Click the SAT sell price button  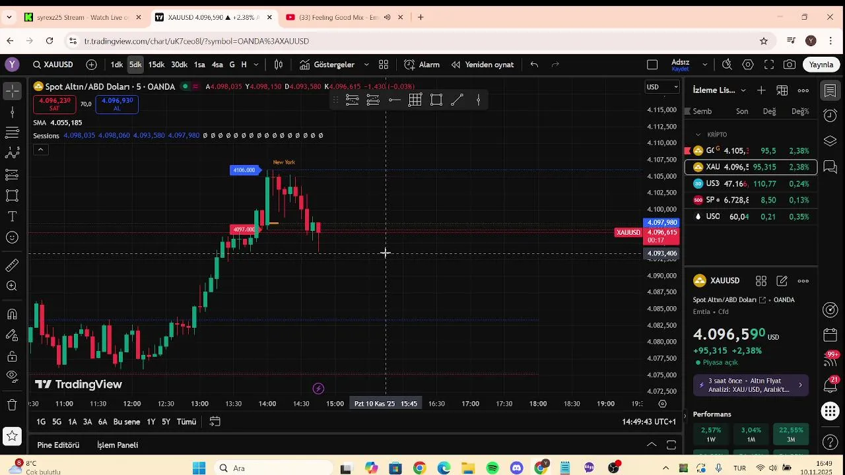pos(54,104)
